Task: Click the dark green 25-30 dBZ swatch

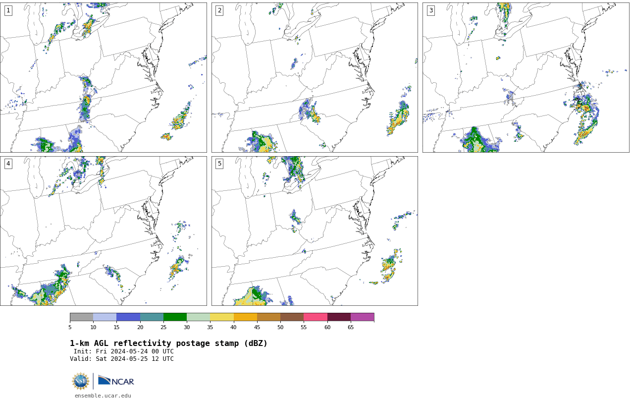Action: pos(175,317)
